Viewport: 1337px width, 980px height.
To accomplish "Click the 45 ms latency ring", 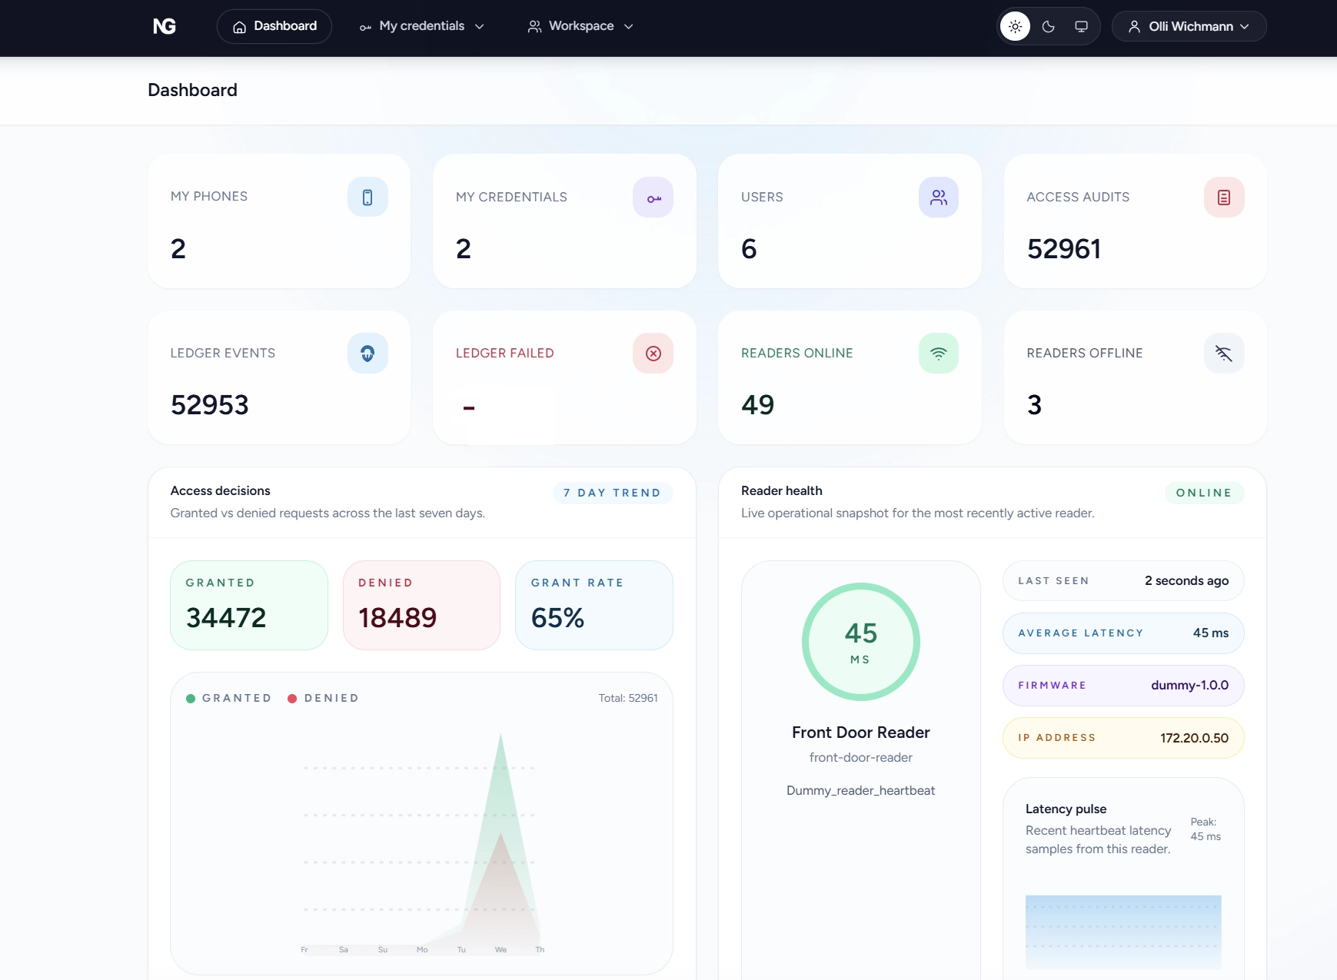I will tap(861, 642).
